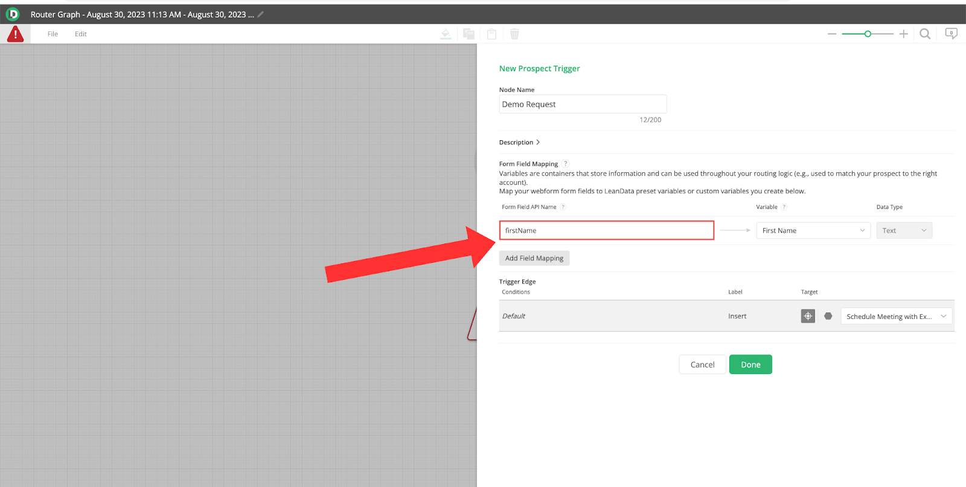966x487 pixels.
Task: Click the pencil icon to rename graph
Action: 261,15
